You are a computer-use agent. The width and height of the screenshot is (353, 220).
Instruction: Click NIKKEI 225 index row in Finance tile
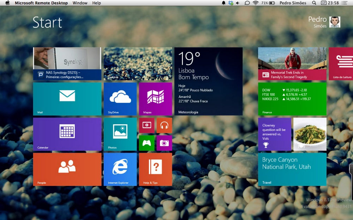(x=286, y=99)
